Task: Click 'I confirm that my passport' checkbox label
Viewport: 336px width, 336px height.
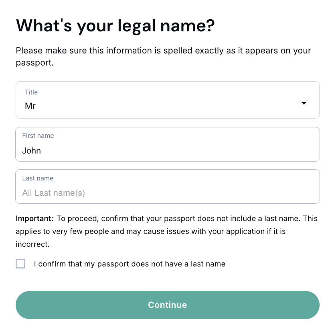Action: point(130,264)
